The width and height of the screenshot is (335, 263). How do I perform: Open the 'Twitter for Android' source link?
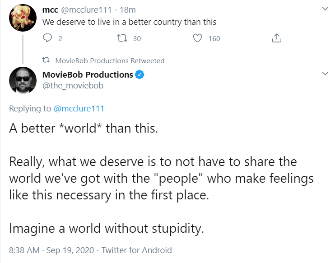[x=137, y=249]
